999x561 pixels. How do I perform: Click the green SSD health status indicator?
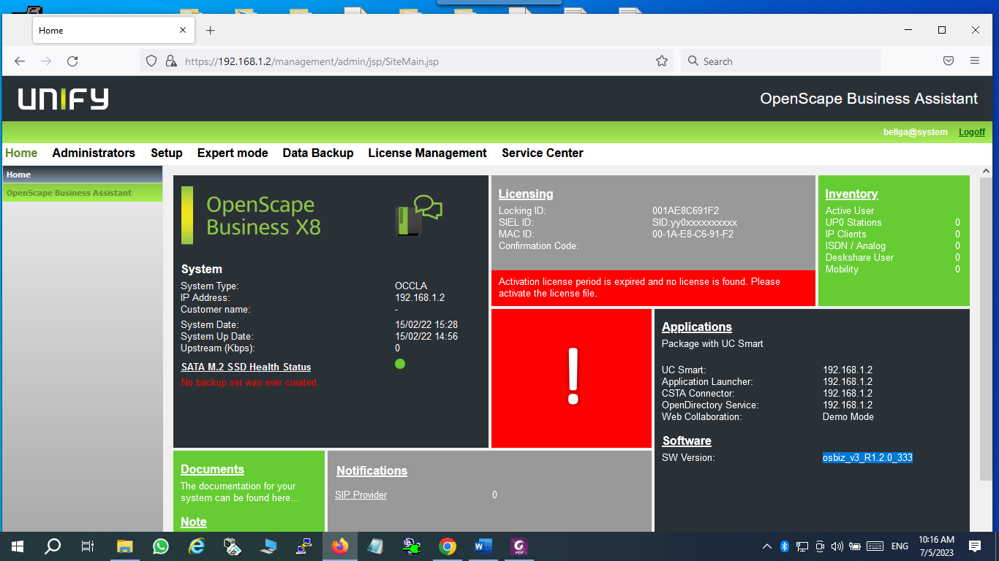400,364
